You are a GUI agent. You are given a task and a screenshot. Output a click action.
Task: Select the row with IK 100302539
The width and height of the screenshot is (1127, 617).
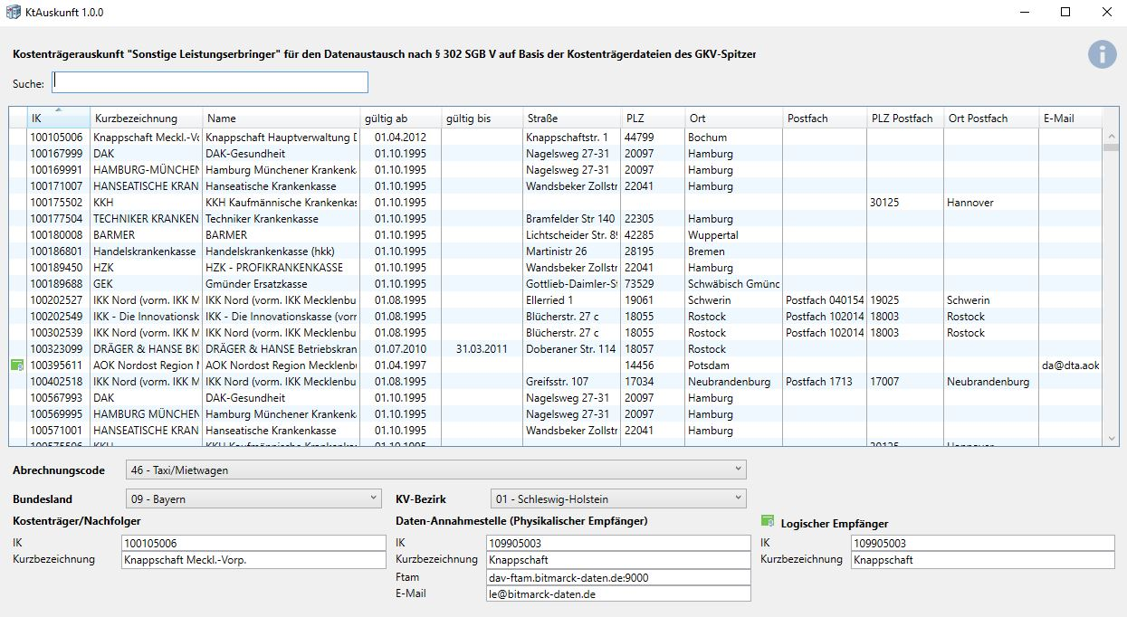click(556, 333)
